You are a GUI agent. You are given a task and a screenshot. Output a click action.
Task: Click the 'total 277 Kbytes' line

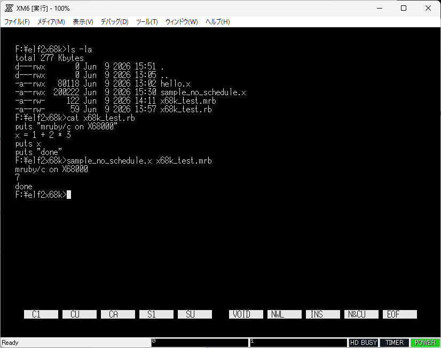[50, 58]
